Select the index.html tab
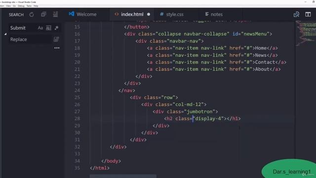The height and width of the screenshot is (178, 316). pos(132,14)
